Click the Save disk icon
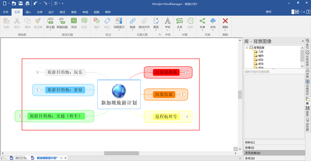311x161 pixels. coord(20,4)
